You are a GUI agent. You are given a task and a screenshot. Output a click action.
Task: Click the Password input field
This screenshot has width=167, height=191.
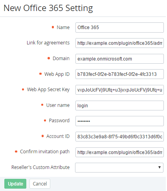[119, 121]
